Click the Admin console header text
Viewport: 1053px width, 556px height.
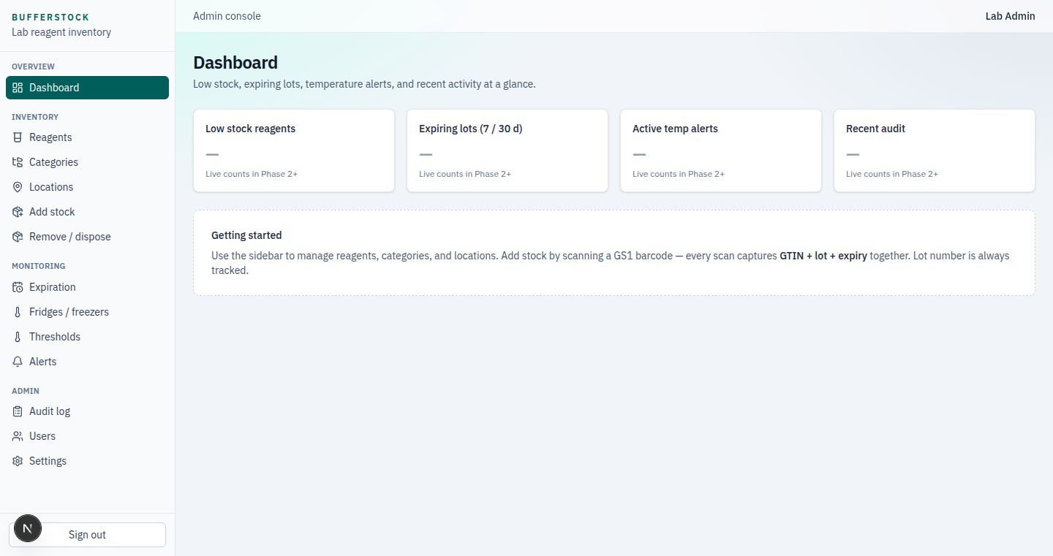227,16
